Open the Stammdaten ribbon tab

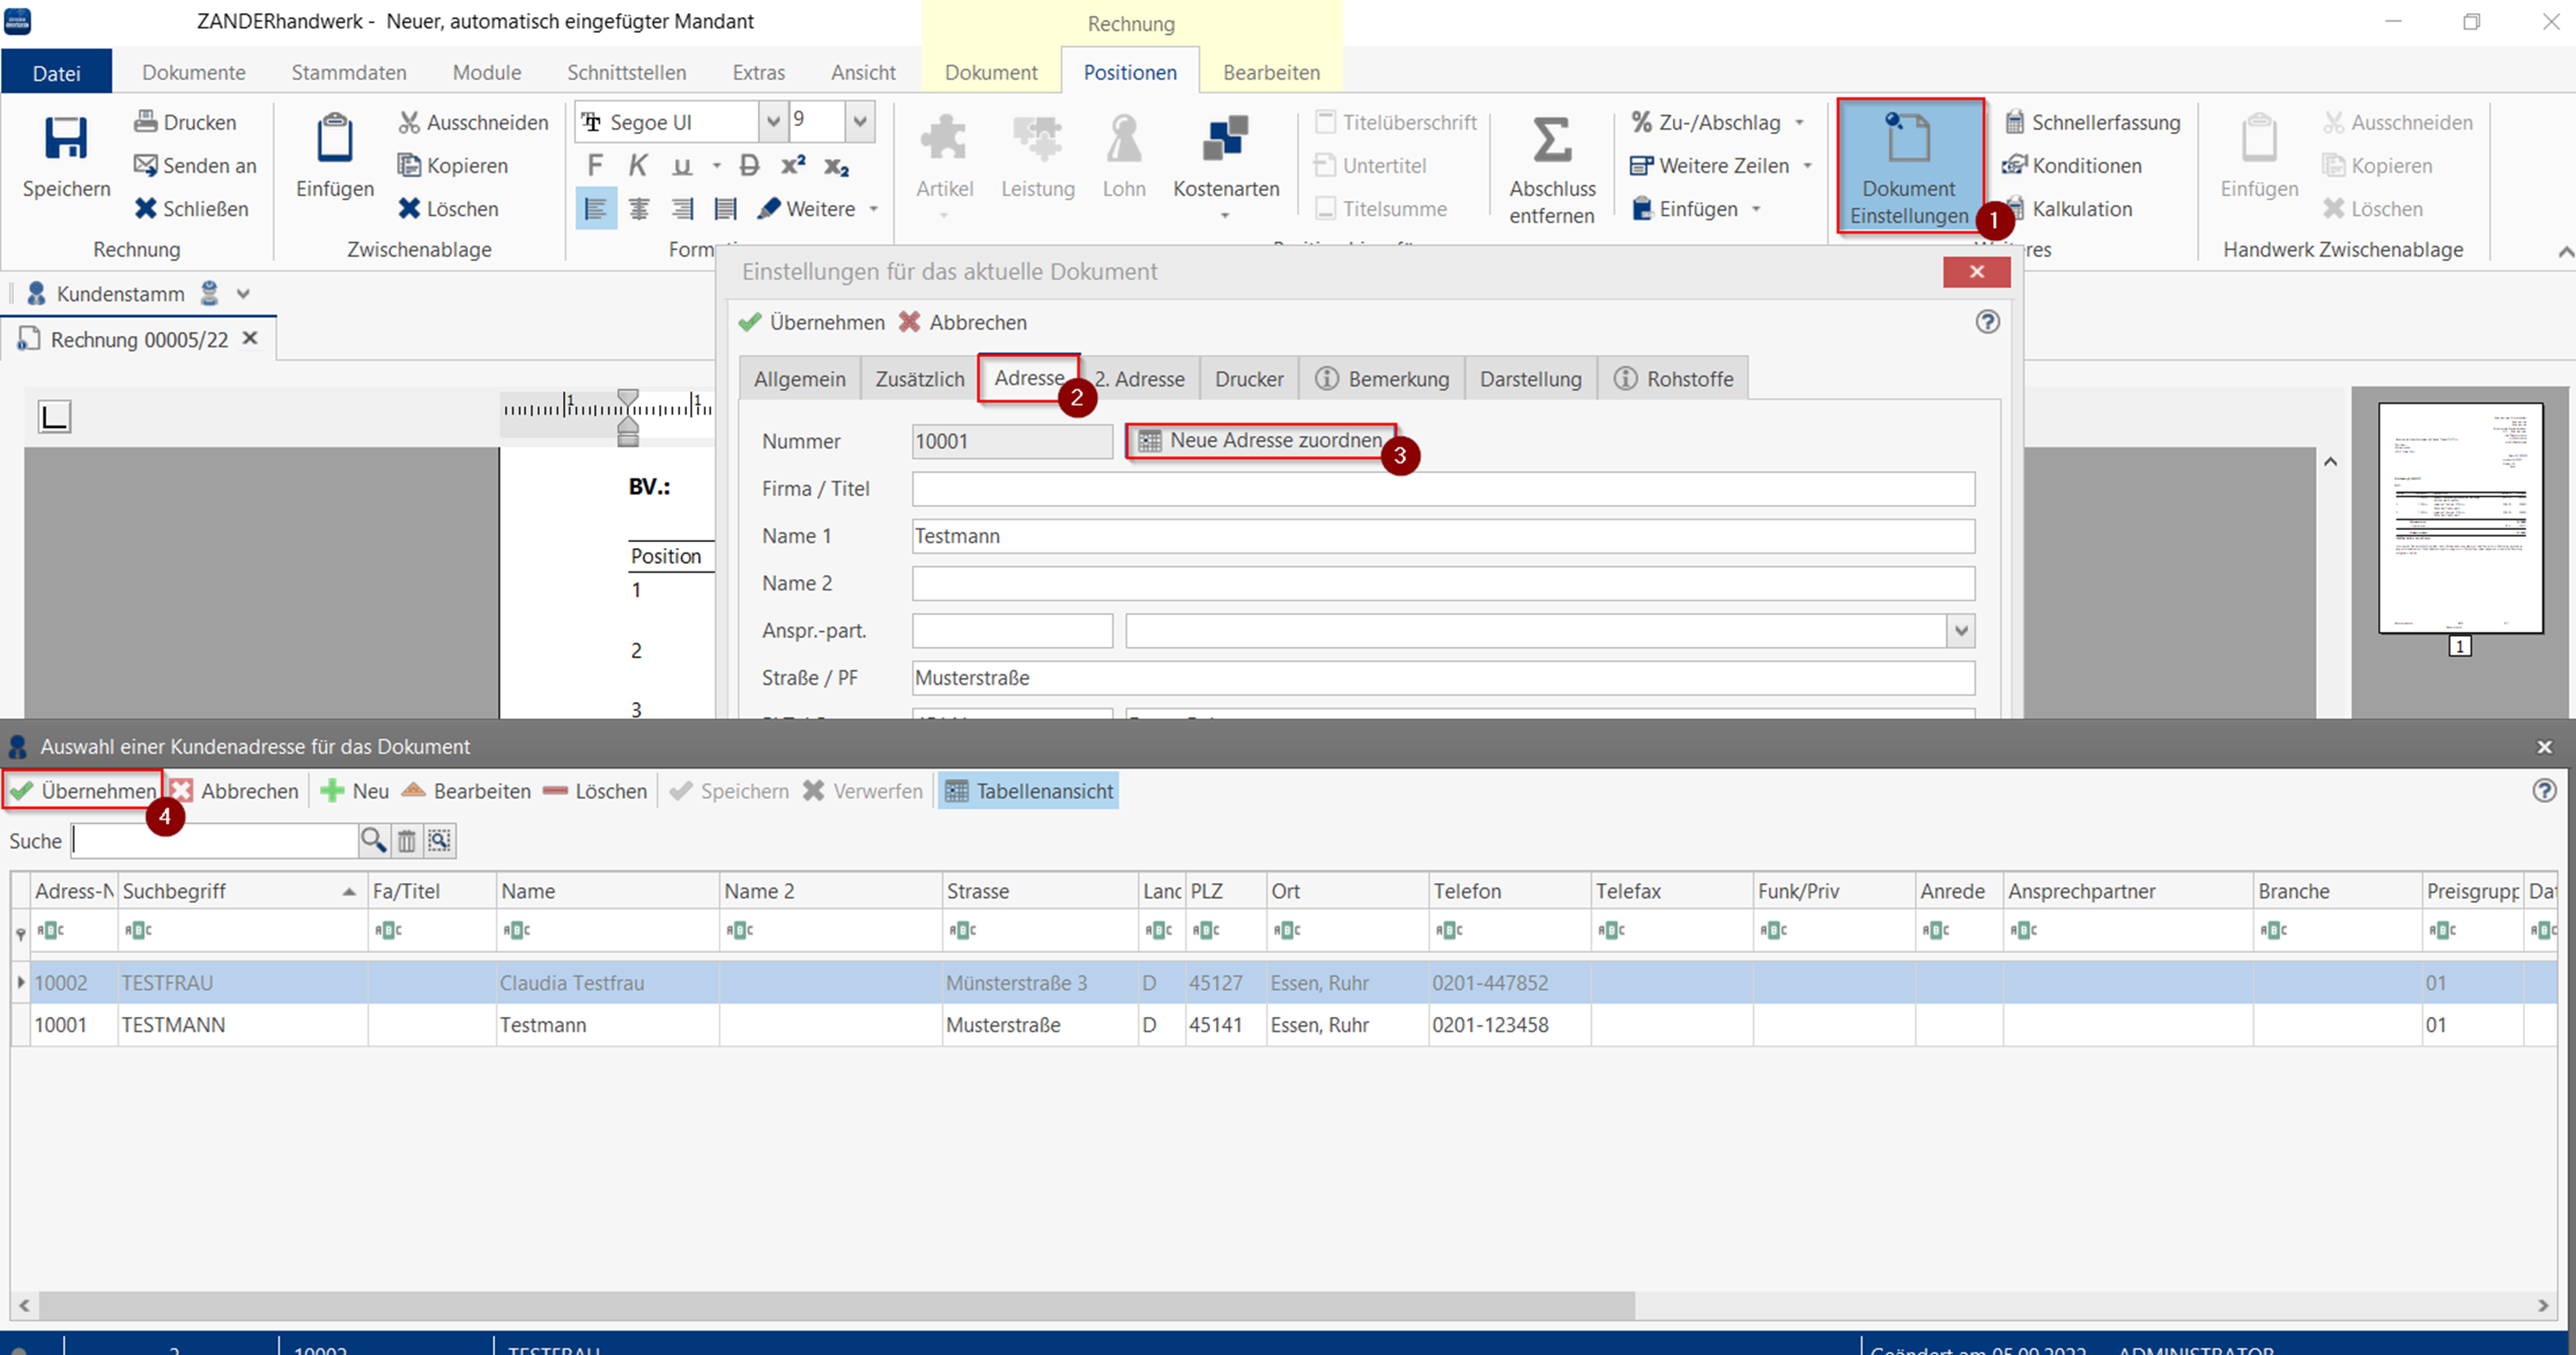click(349, 72)
